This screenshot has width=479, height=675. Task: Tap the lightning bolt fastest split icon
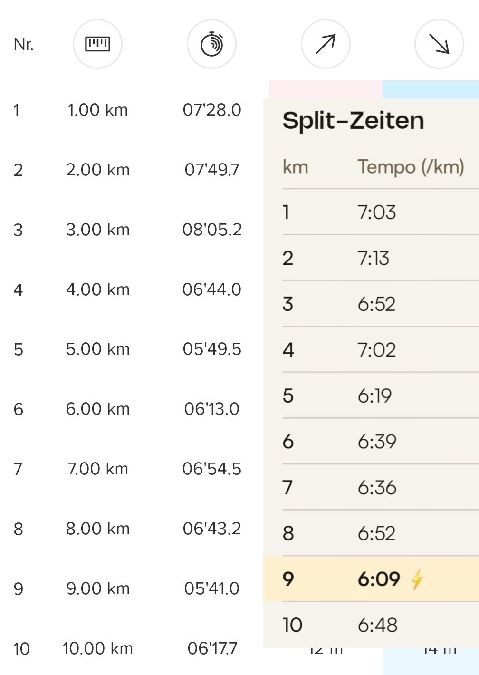417,579
